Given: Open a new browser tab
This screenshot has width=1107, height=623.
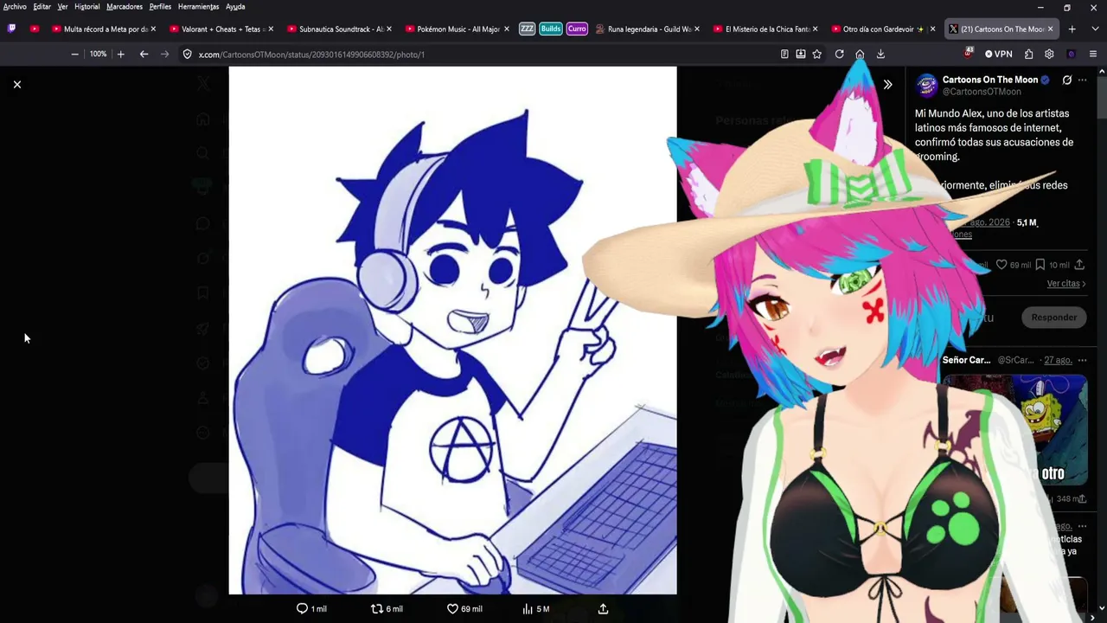Looking at the screenshot, I should point(1072,29).
